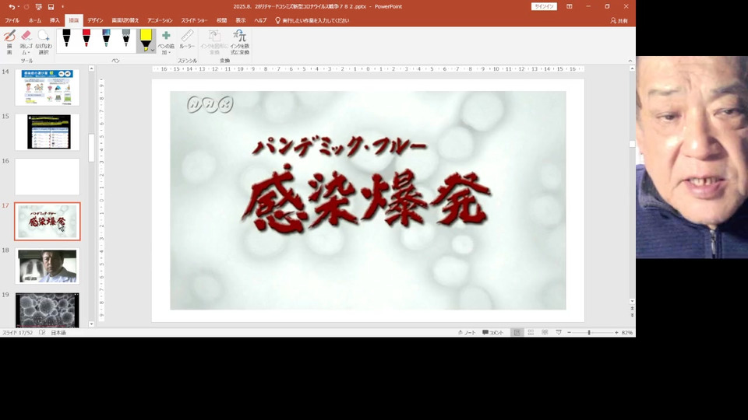Open the スライド ショー tab

194,20
